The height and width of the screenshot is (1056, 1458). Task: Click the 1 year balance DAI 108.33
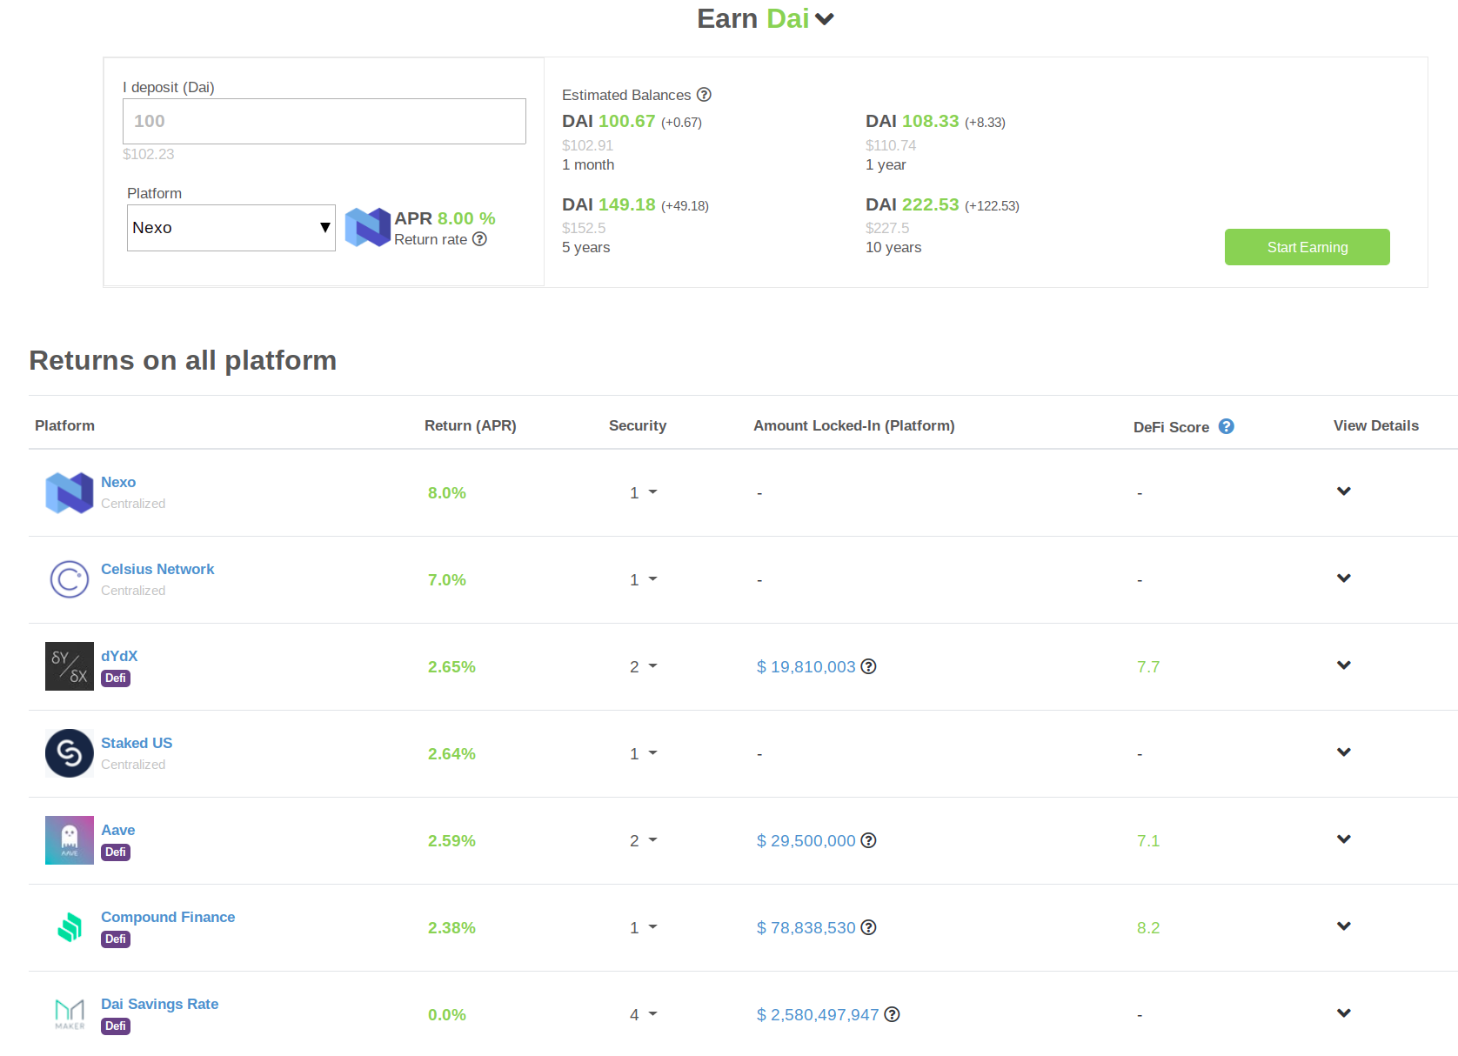(912, 121)
